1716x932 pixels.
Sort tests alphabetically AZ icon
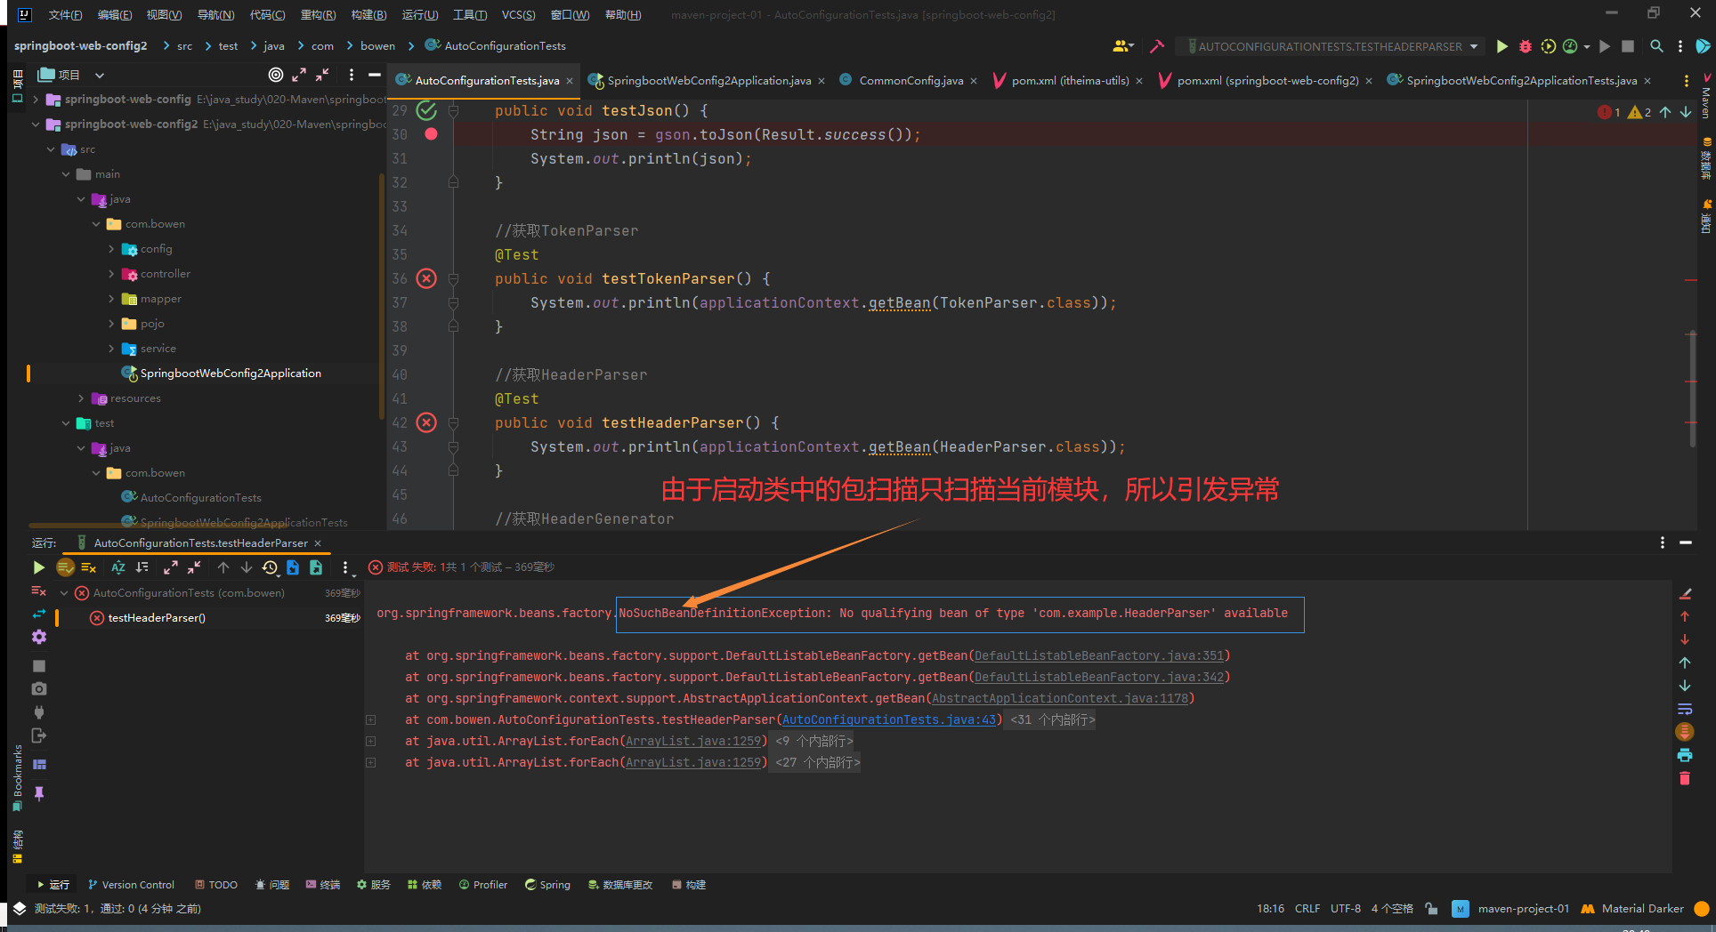tap(117, 567)
